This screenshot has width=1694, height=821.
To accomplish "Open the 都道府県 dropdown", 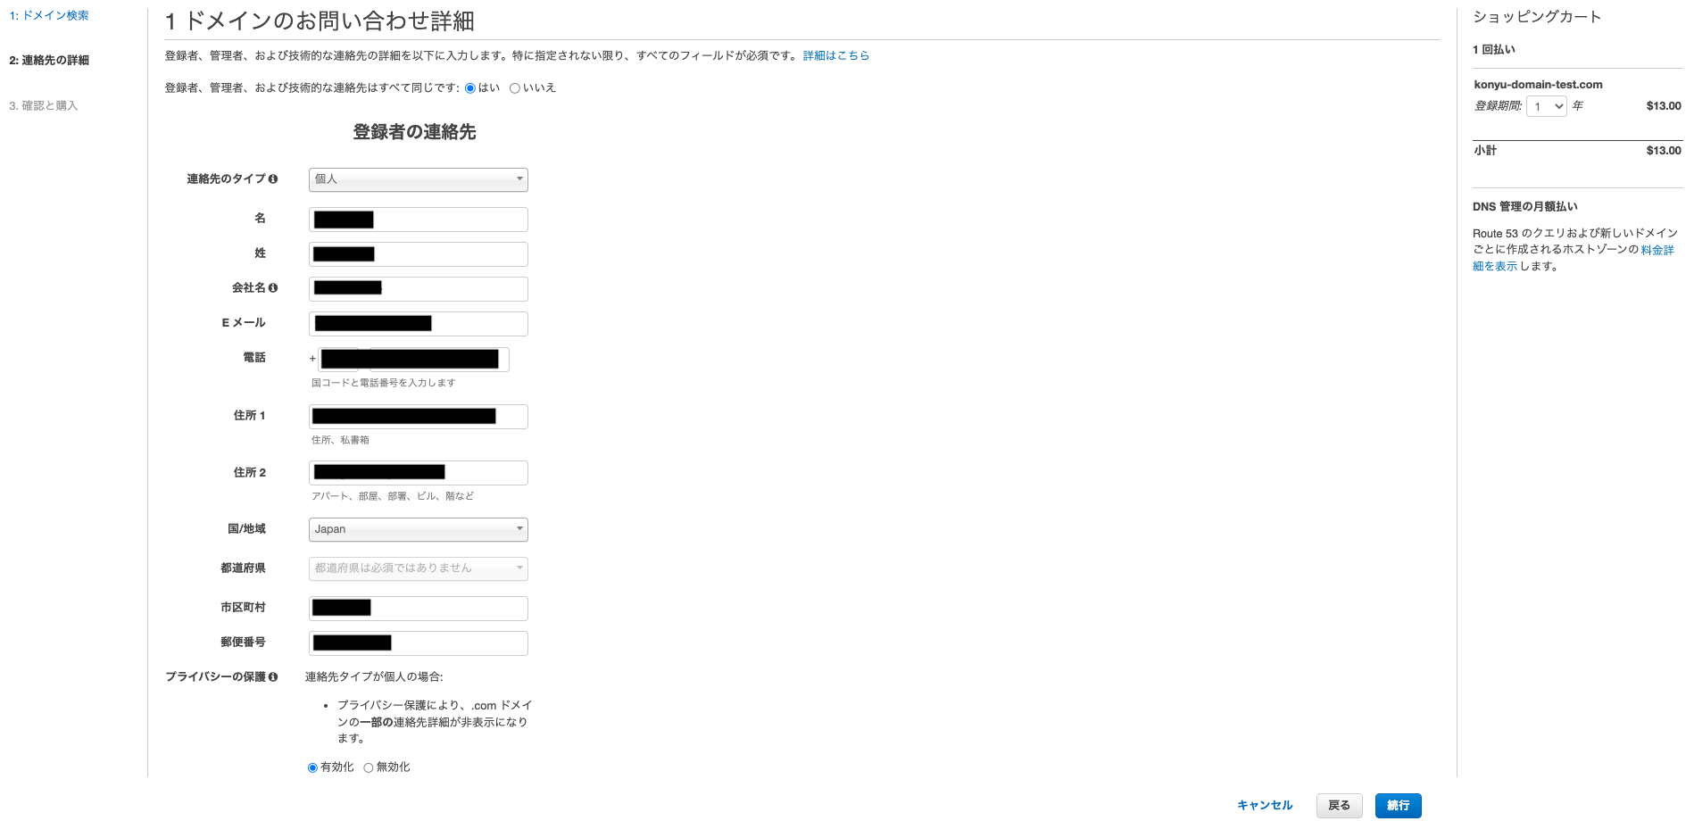I will coord(418,568).
